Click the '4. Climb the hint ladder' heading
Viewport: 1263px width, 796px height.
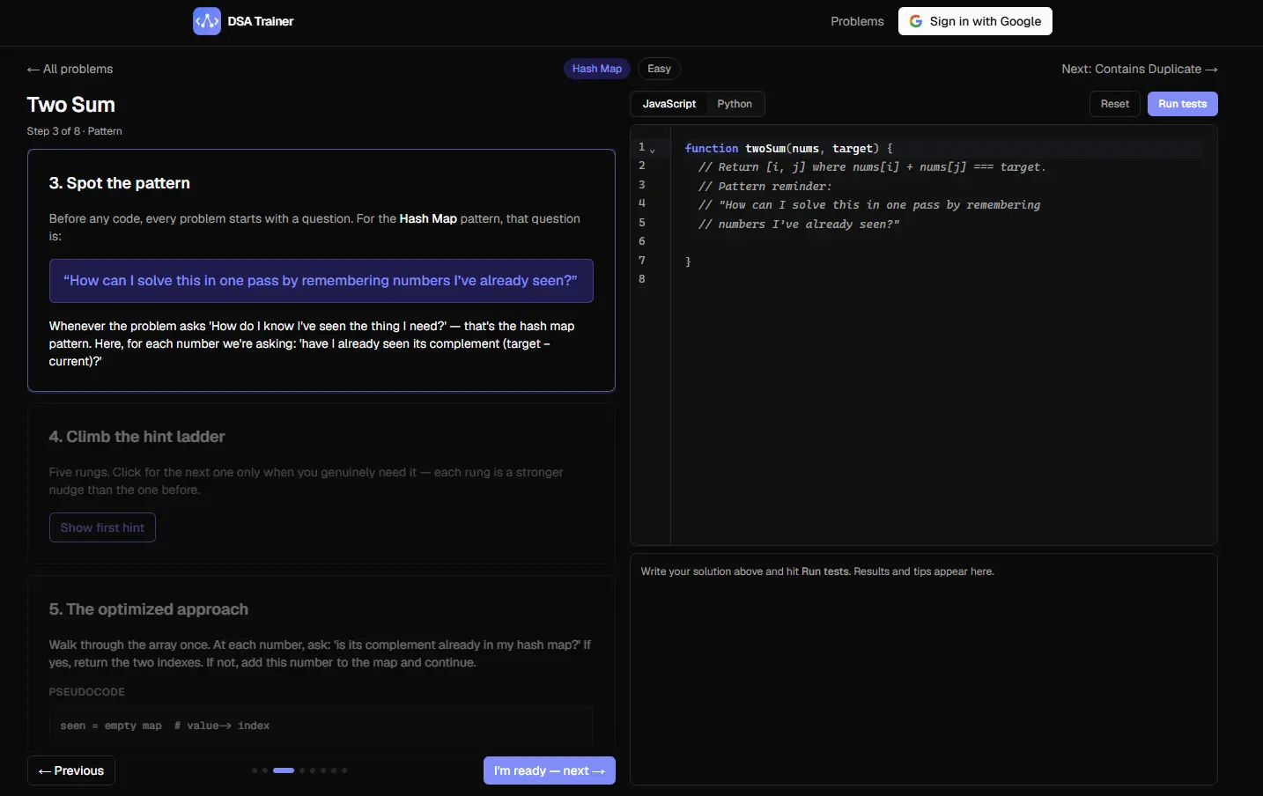pos(137,437)
